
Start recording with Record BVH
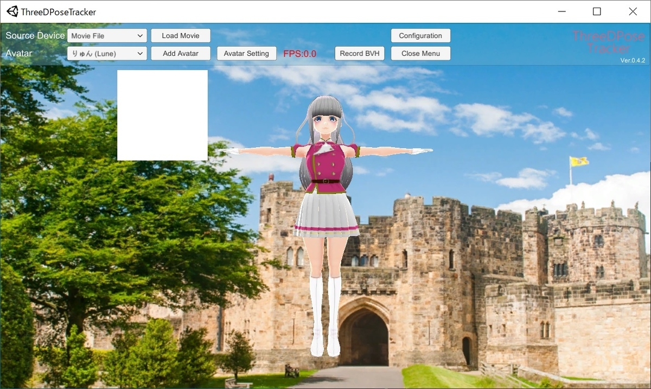[359, 53]
